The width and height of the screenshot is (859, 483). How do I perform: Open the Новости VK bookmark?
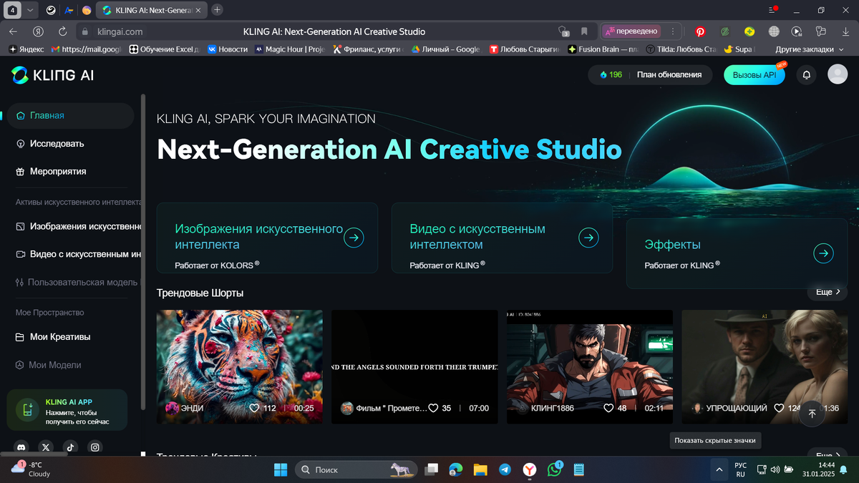coord(227,49)
